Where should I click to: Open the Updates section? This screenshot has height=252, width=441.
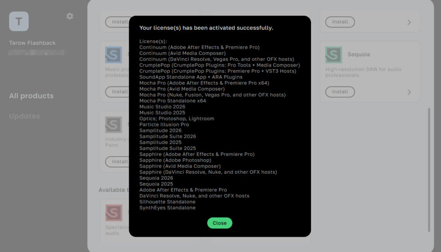point(24,116)
